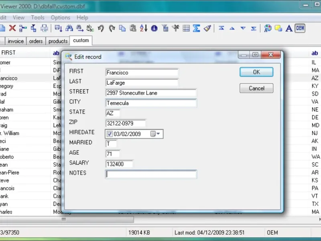Open the replace text (ab/ac) icon
This screenshot has width=321, height=241.
(90, 28)
